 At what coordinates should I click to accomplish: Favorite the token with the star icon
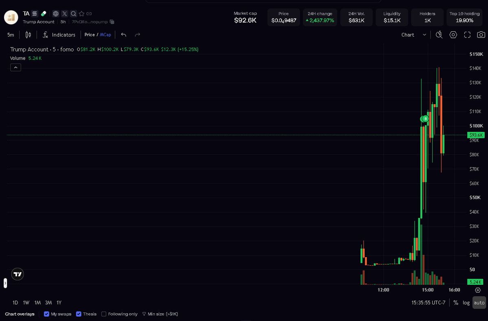(81, 14)
